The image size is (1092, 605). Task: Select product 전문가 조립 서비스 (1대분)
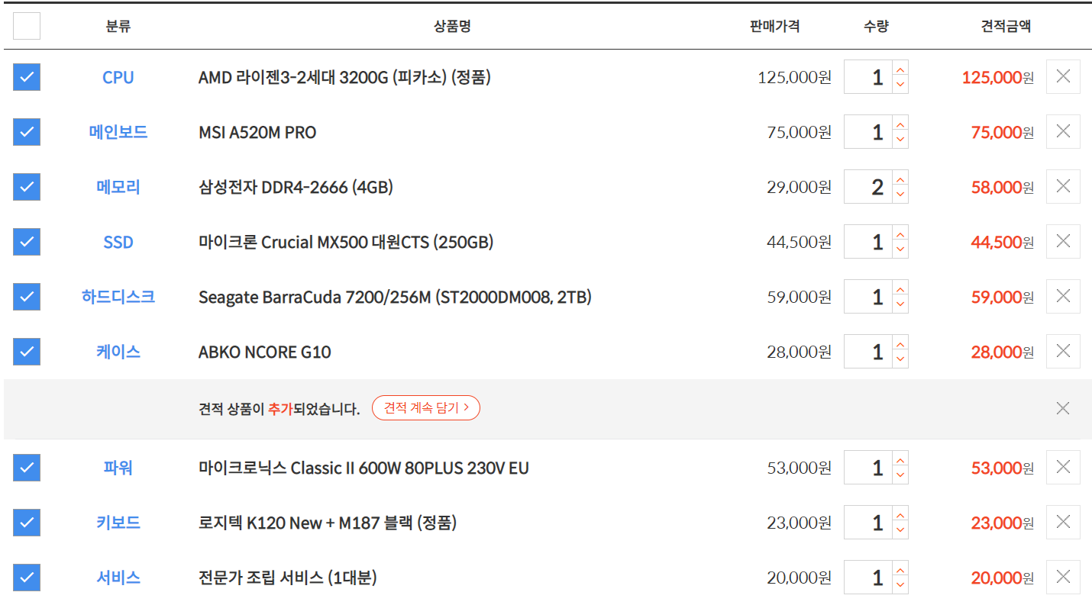[x=288, y=578]
